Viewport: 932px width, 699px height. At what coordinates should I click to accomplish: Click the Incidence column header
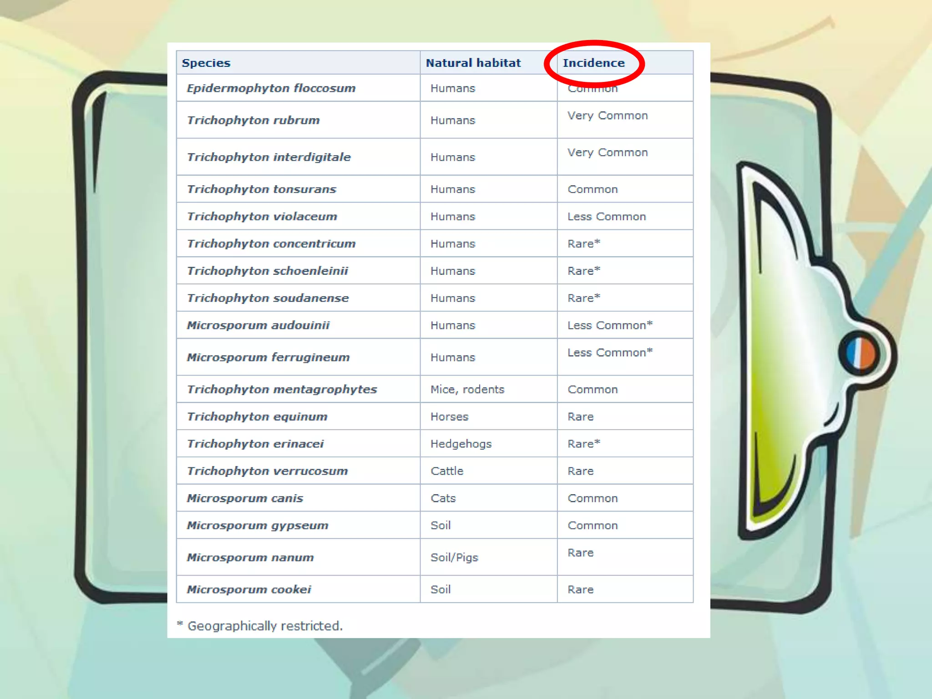[x=593, y=63]
